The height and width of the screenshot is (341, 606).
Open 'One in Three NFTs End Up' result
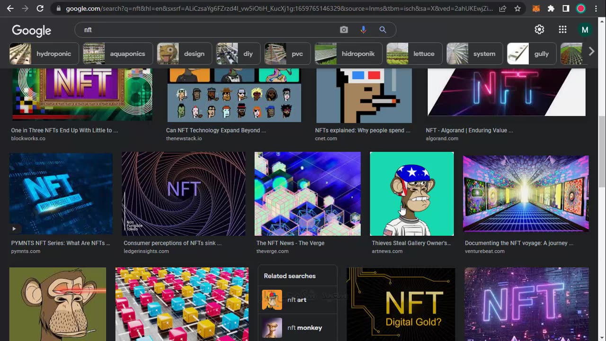click(x=64, y=130)
